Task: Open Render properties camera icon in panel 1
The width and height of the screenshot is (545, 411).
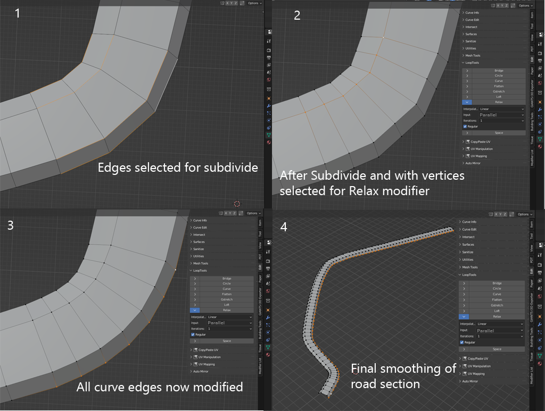Action: point(269,49)
